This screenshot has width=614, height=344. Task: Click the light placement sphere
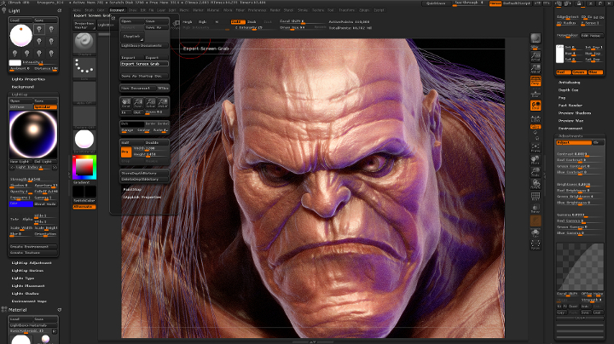click(20, 35)
